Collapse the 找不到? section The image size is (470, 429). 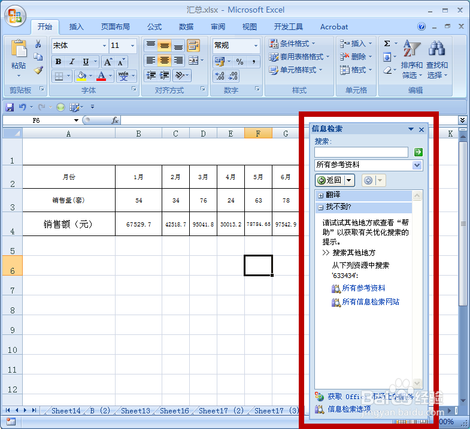321,207
